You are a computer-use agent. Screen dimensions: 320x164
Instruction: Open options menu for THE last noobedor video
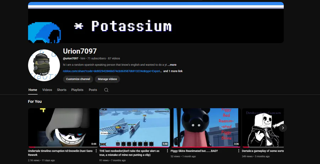point(167,151)
